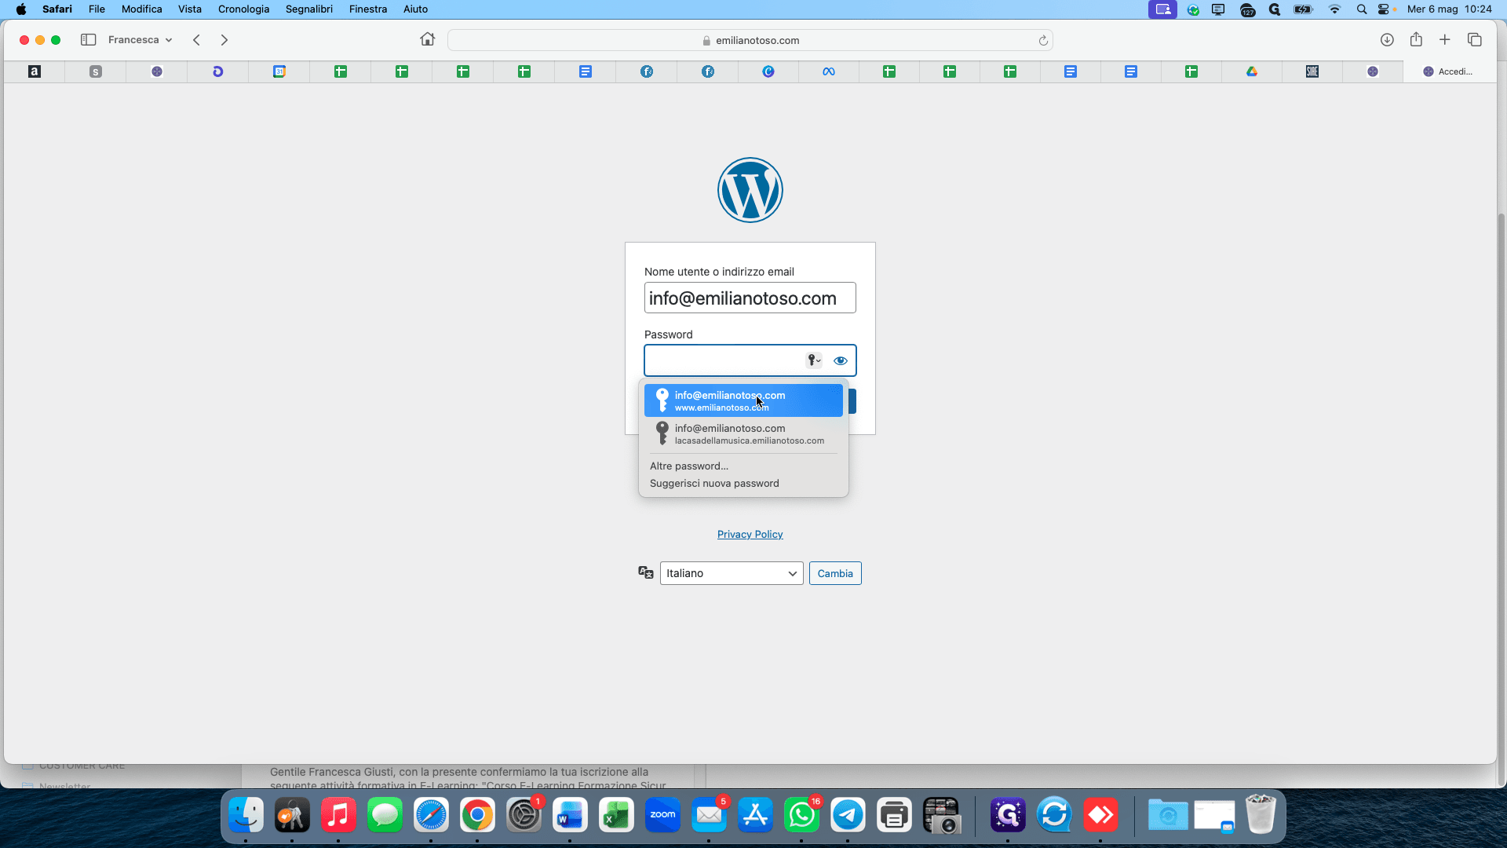The height and width of the screenshot is (848, 1507).
Task: Switch to the Meta tab
Action: pos(828,71)
